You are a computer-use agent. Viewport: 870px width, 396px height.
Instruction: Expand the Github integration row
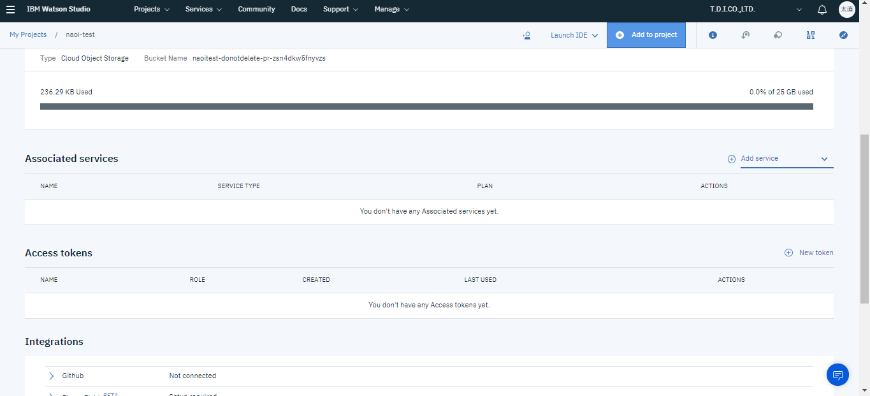(52, 376)
